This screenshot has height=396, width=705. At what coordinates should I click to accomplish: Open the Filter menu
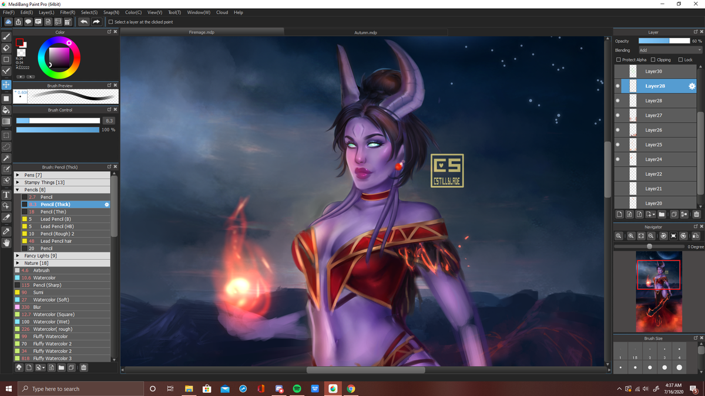68,12
